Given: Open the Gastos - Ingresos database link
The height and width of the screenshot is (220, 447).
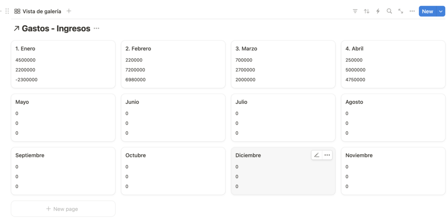Looking at the screenshot, I should (x=56, y=28).
